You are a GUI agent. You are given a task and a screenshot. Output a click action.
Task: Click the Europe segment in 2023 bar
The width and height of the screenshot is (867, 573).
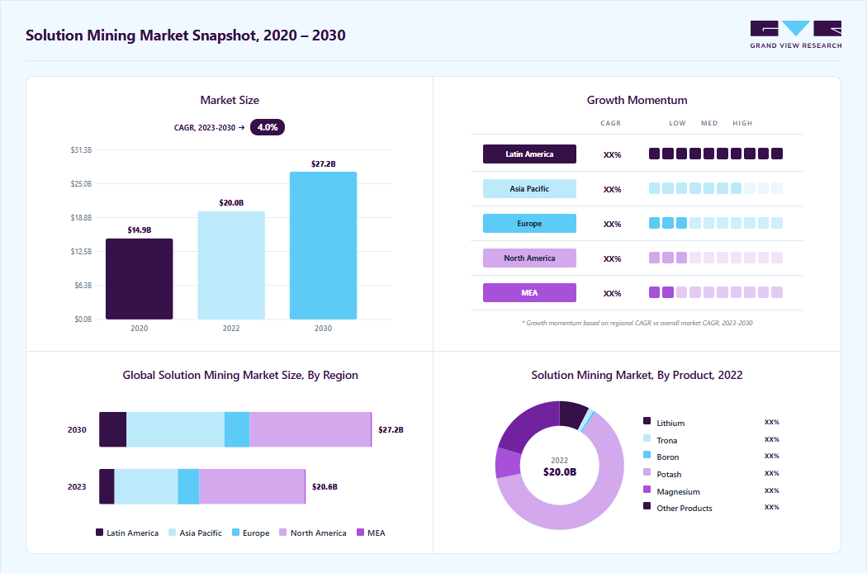tap(188, 486)
